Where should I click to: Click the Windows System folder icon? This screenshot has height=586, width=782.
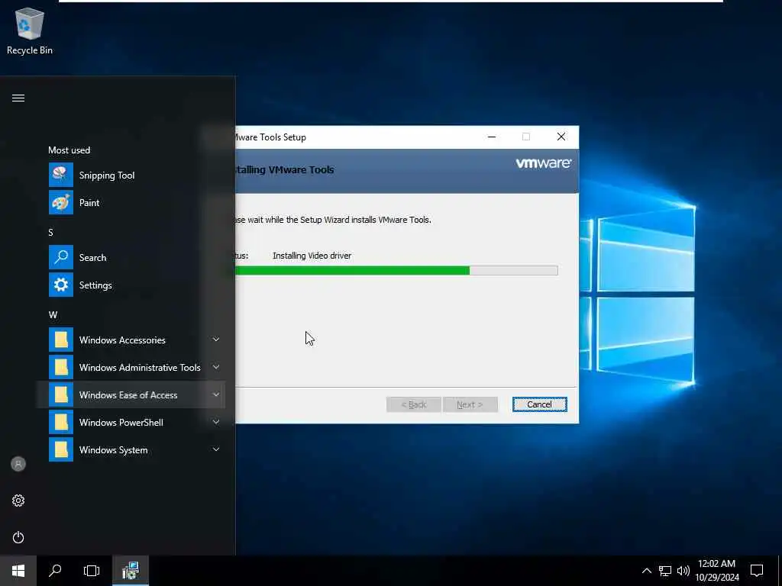(x=61, y=449)
